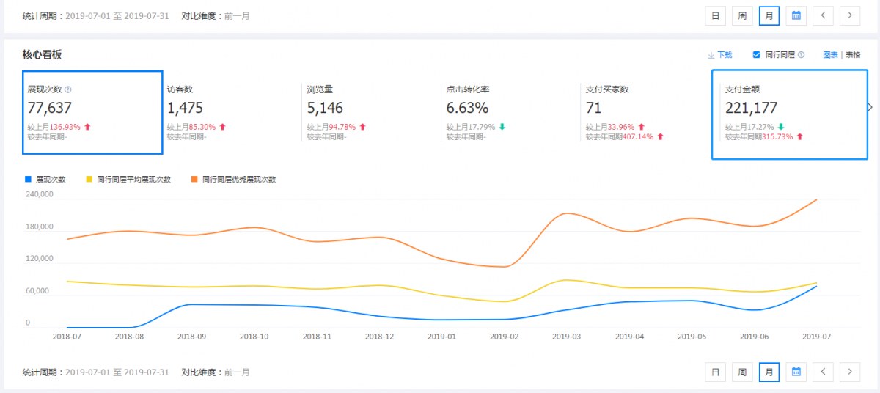Uncheck the 同行同层 checkbox
The width and height of the screenshot is (880, 393).
tap(756, 55)
